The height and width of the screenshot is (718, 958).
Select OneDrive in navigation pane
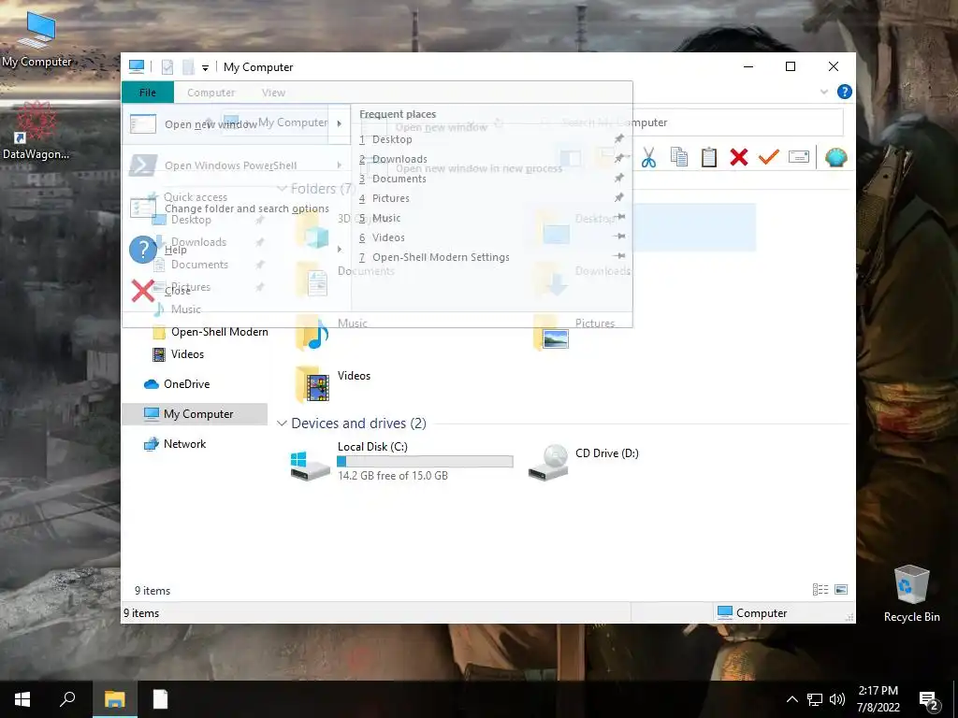186,383
